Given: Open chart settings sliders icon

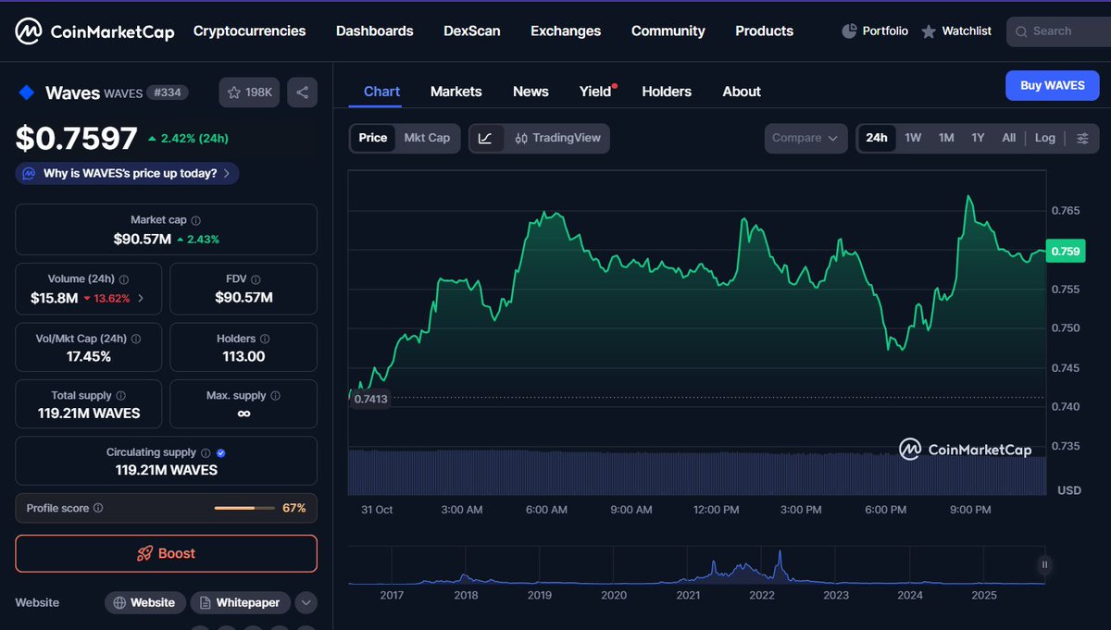Looking at the screenshot, I should 1082,139.
